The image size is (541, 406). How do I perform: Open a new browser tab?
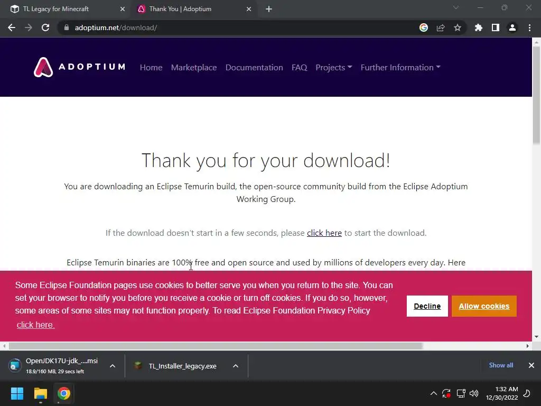click(x=269, y=9)
